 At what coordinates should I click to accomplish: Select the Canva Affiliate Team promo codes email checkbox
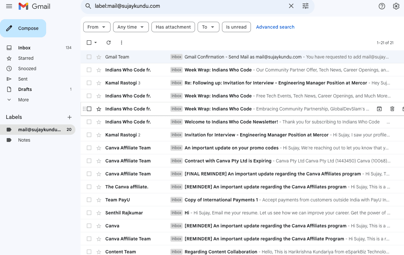click(x=89, y=147)
